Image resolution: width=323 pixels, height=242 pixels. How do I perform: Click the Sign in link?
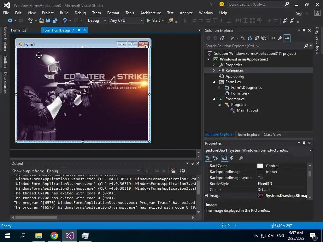(x=302, y=13)
